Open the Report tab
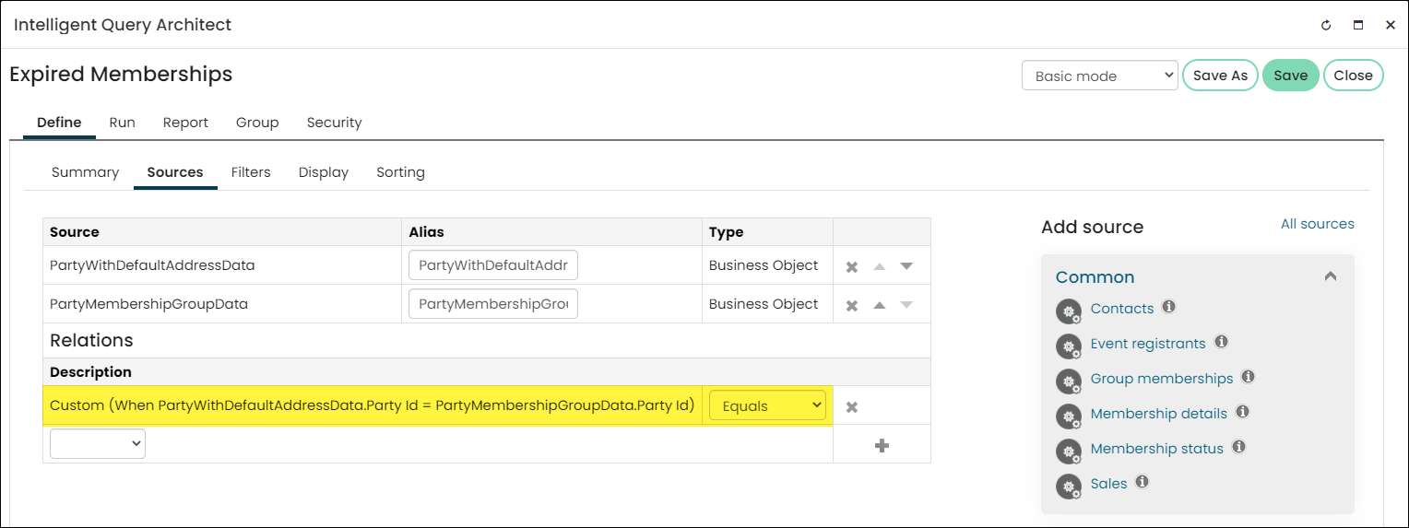The height and width of the screenshot is (528, 1409). [x=185, y=123]
